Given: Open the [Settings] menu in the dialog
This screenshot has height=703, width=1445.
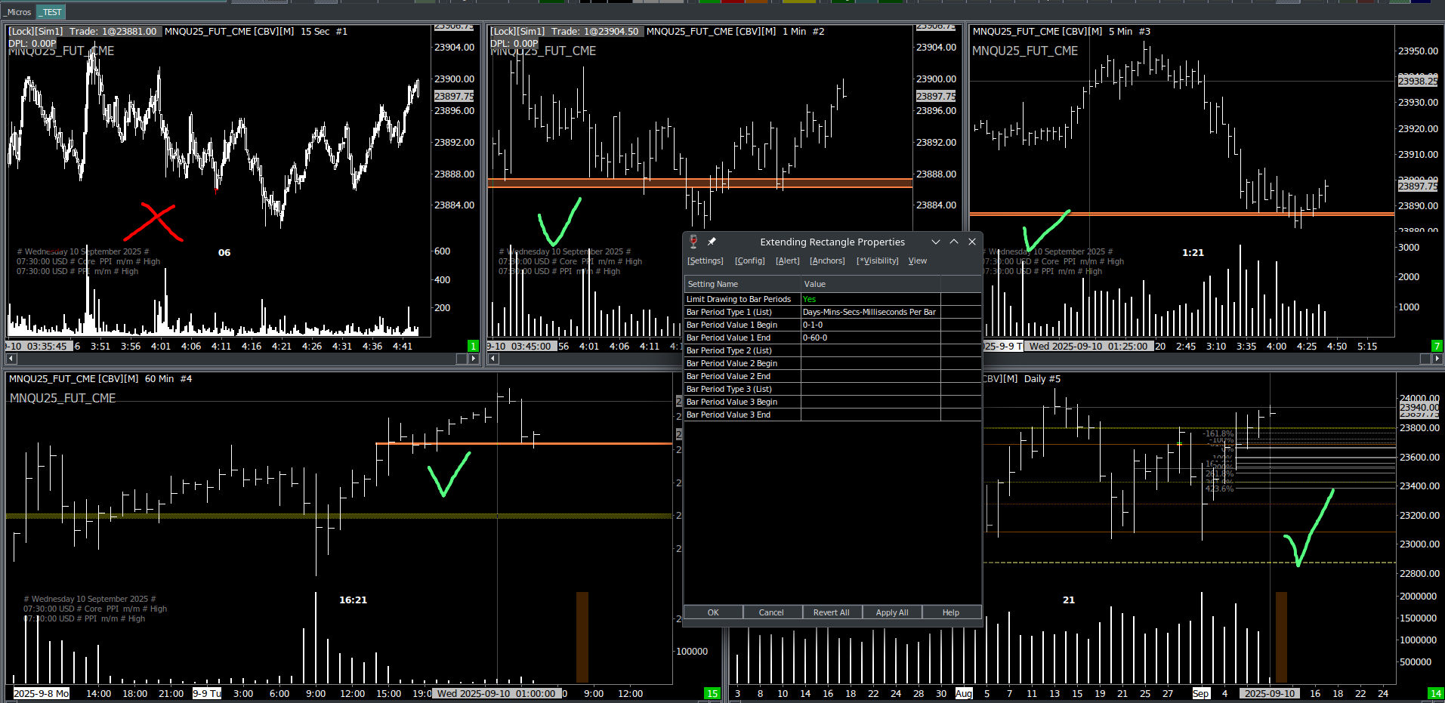Looking at the screenshot, I should click(x=706, y=261).
